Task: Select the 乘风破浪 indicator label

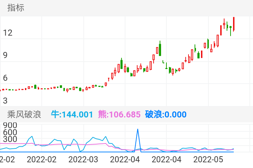Action: pyautogui.click(x=24, y=115)
